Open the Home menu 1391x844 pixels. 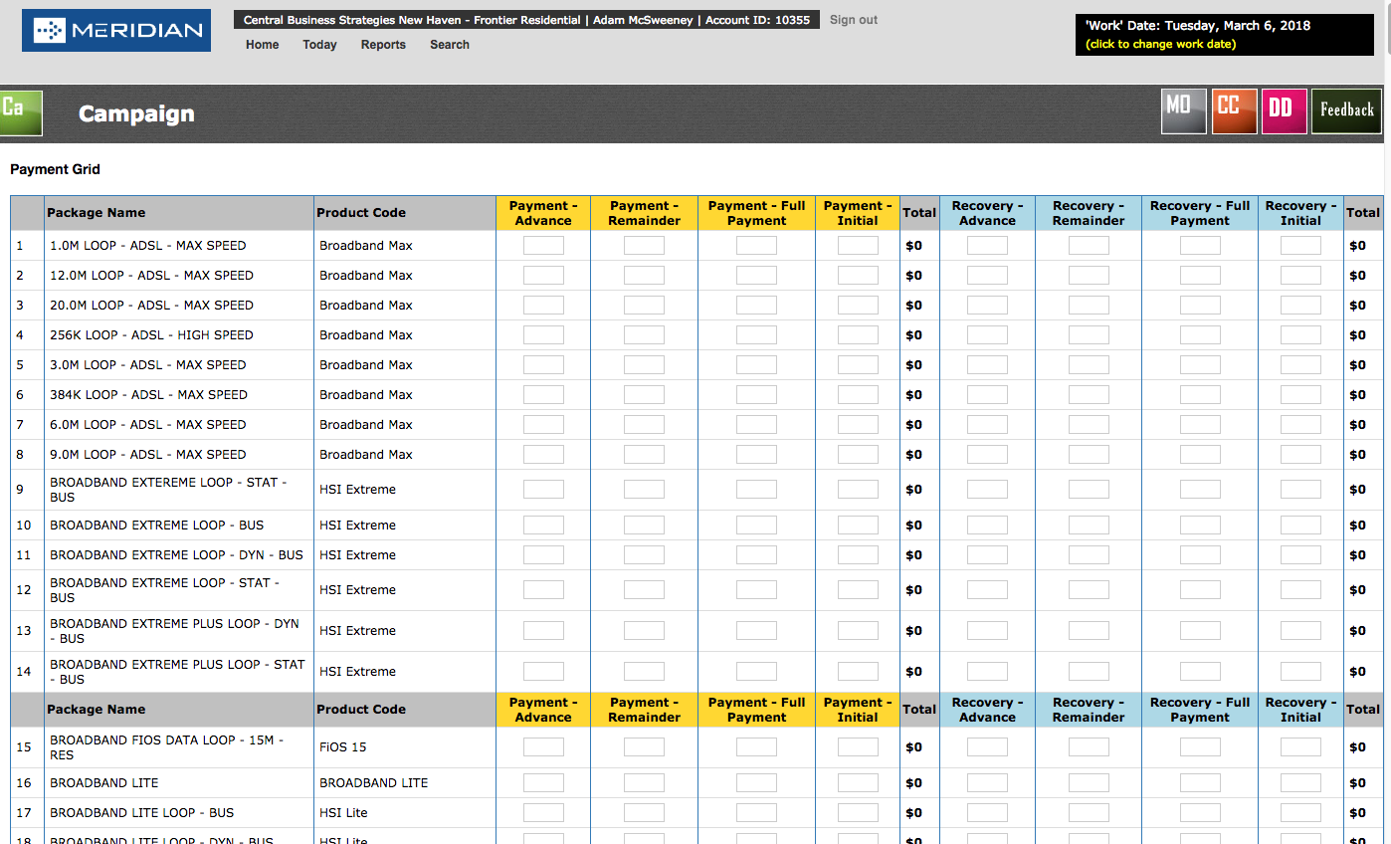(x=263, y=45)
